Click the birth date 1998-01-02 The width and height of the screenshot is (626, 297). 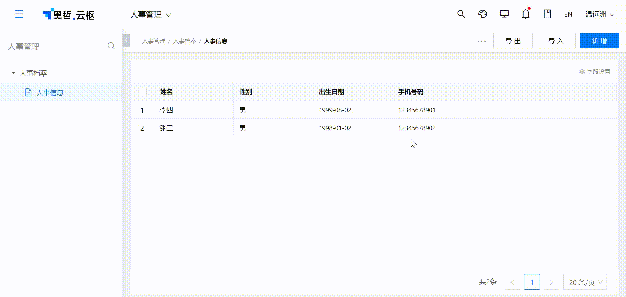point(335,128)
